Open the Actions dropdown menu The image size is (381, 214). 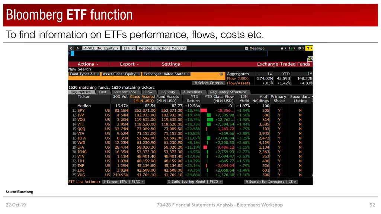click(x=88, y=64)
